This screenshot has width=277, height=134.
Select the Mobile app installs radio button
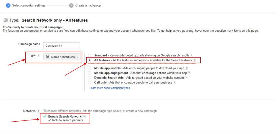[x=90, y=68]
